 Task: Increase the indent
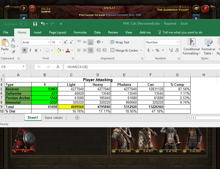point(104,50)
